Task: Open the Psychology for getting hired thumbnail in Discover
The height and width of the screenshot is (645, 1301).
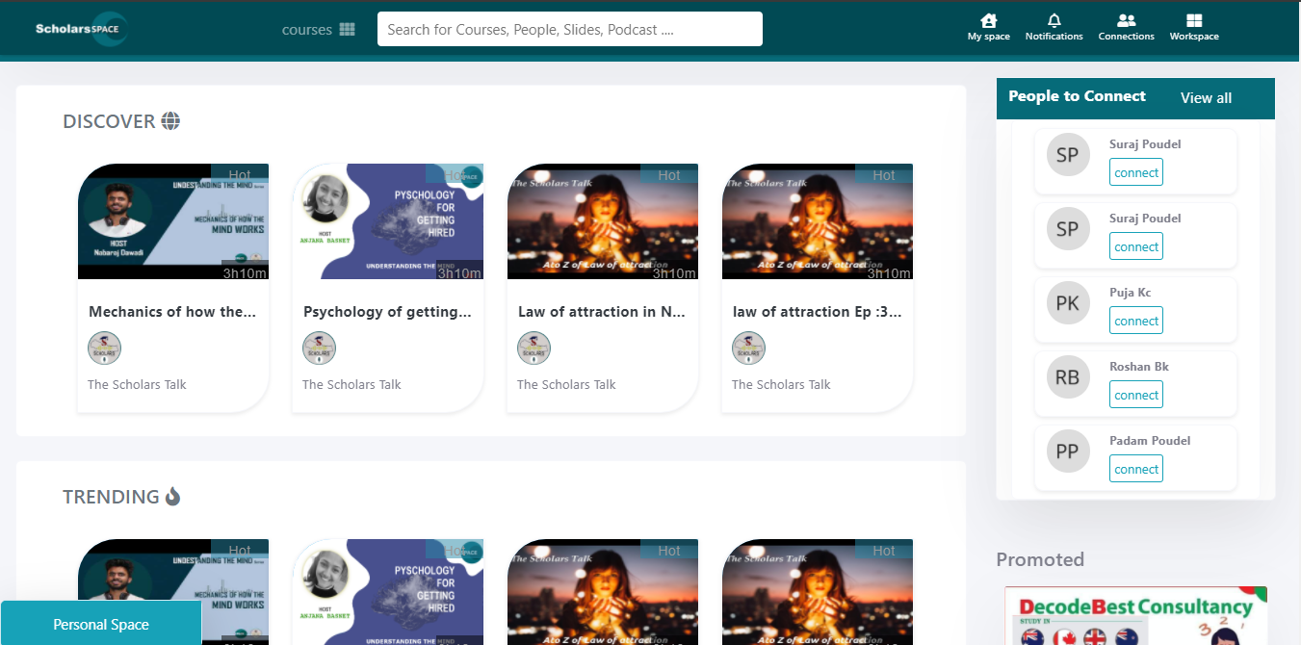Action: [388, 221]
